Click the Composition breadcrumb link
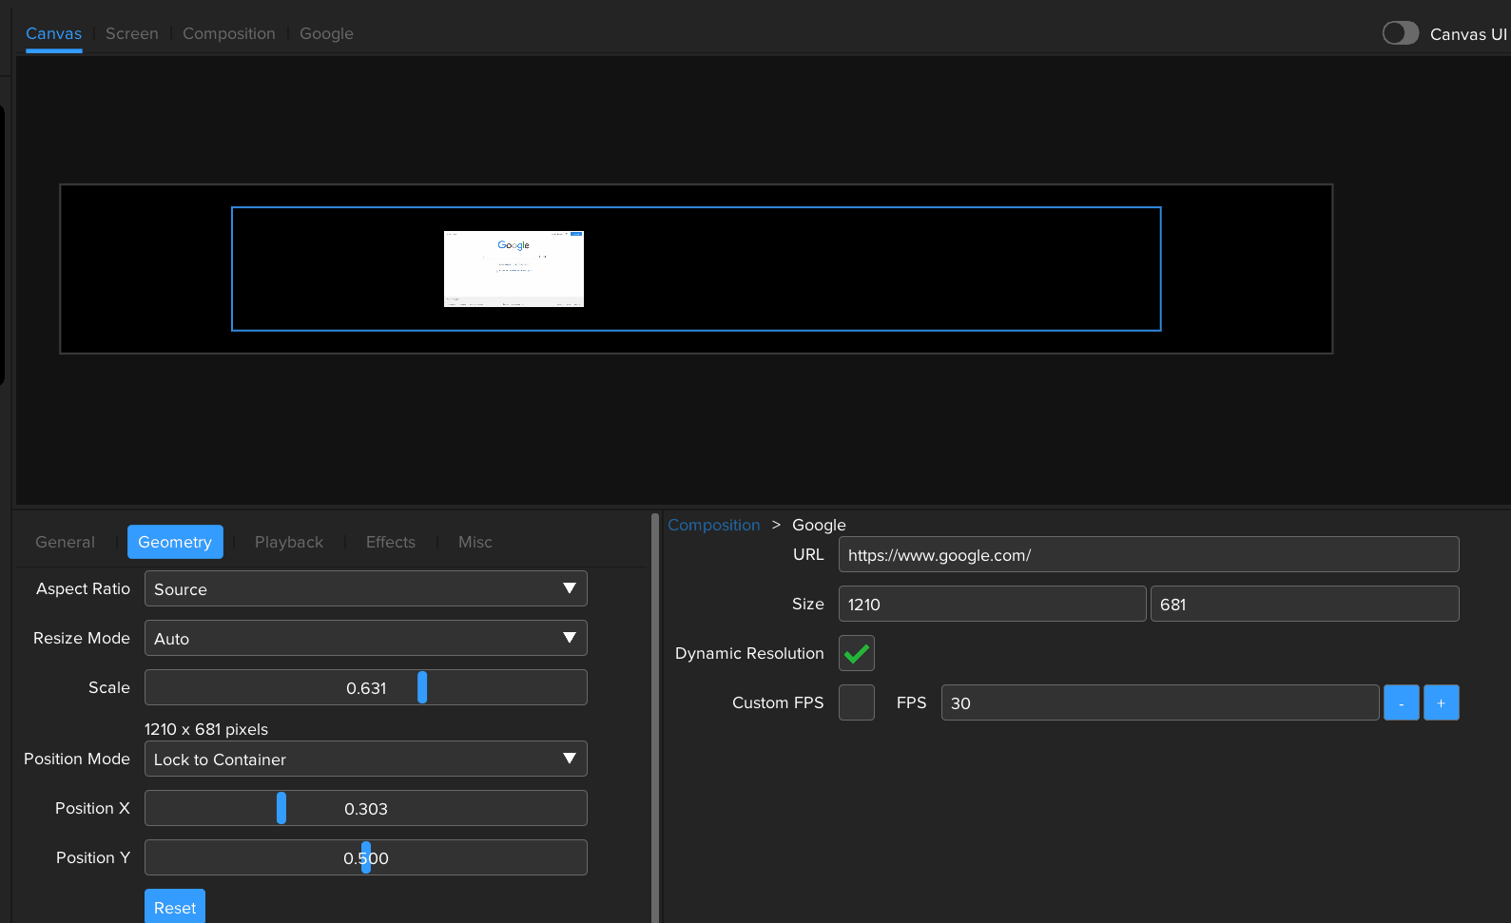 coord(713,525)
